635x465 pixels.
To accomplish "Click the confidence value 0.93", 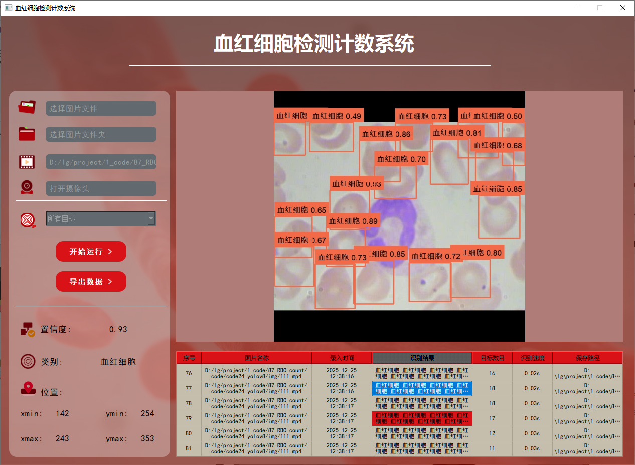I will pos(118,329).
